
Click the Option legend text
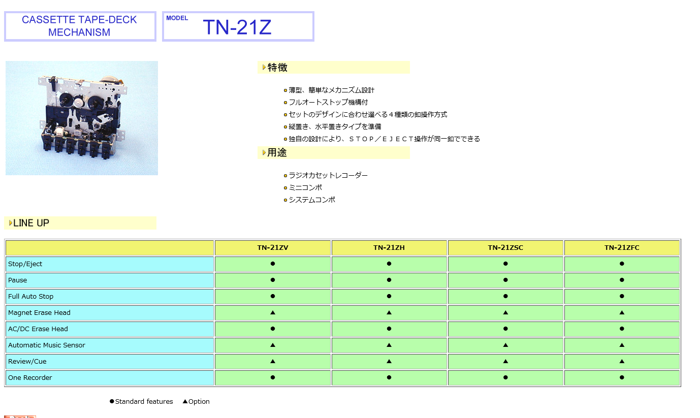(x=199, y=402)
